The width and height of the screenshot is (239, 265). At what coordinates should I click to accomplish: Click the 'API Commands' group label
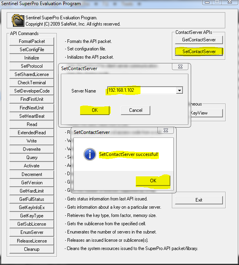[x=24, y=33]
